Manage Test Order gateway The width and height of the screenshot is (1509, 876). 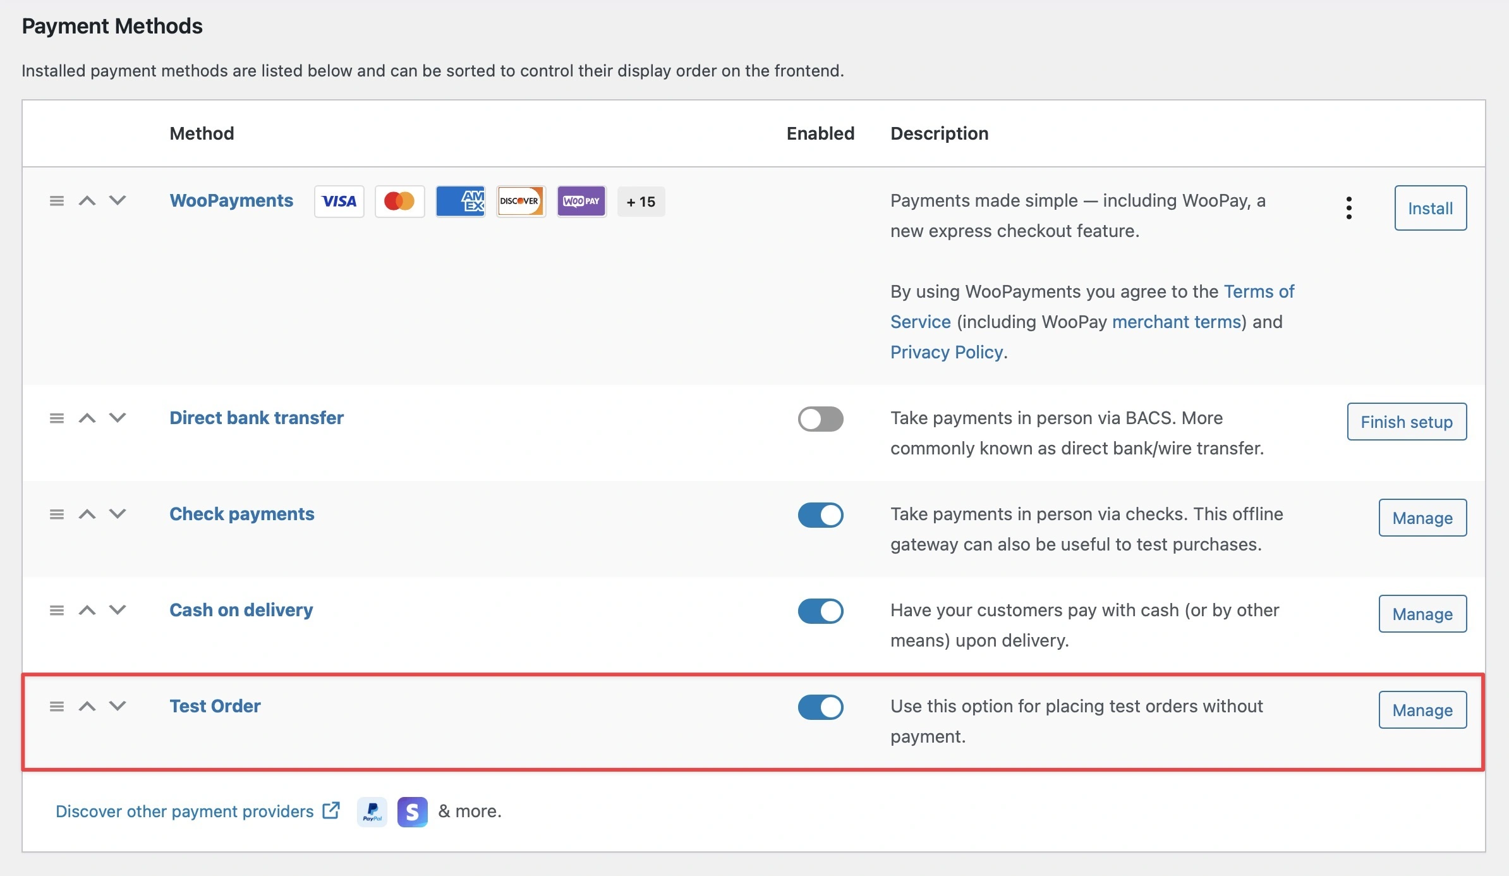tap(1422, 710)
